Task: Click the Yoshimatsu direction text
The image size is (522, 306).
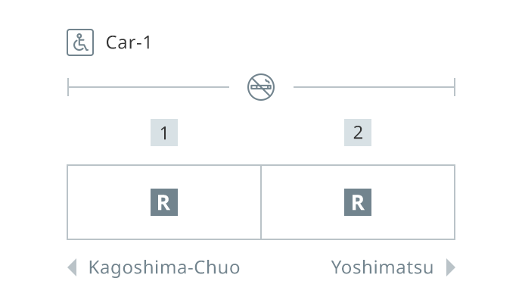Action: pyautogui.click(x=383, y=267)
